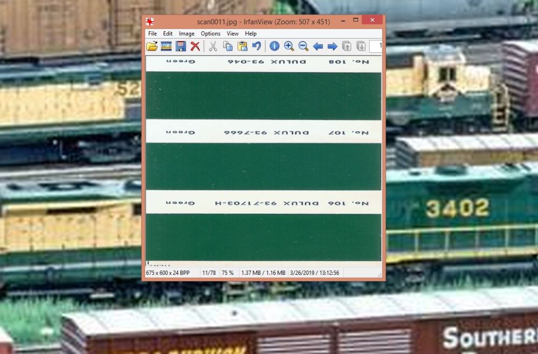Click the Cut scissors icon

213,46
